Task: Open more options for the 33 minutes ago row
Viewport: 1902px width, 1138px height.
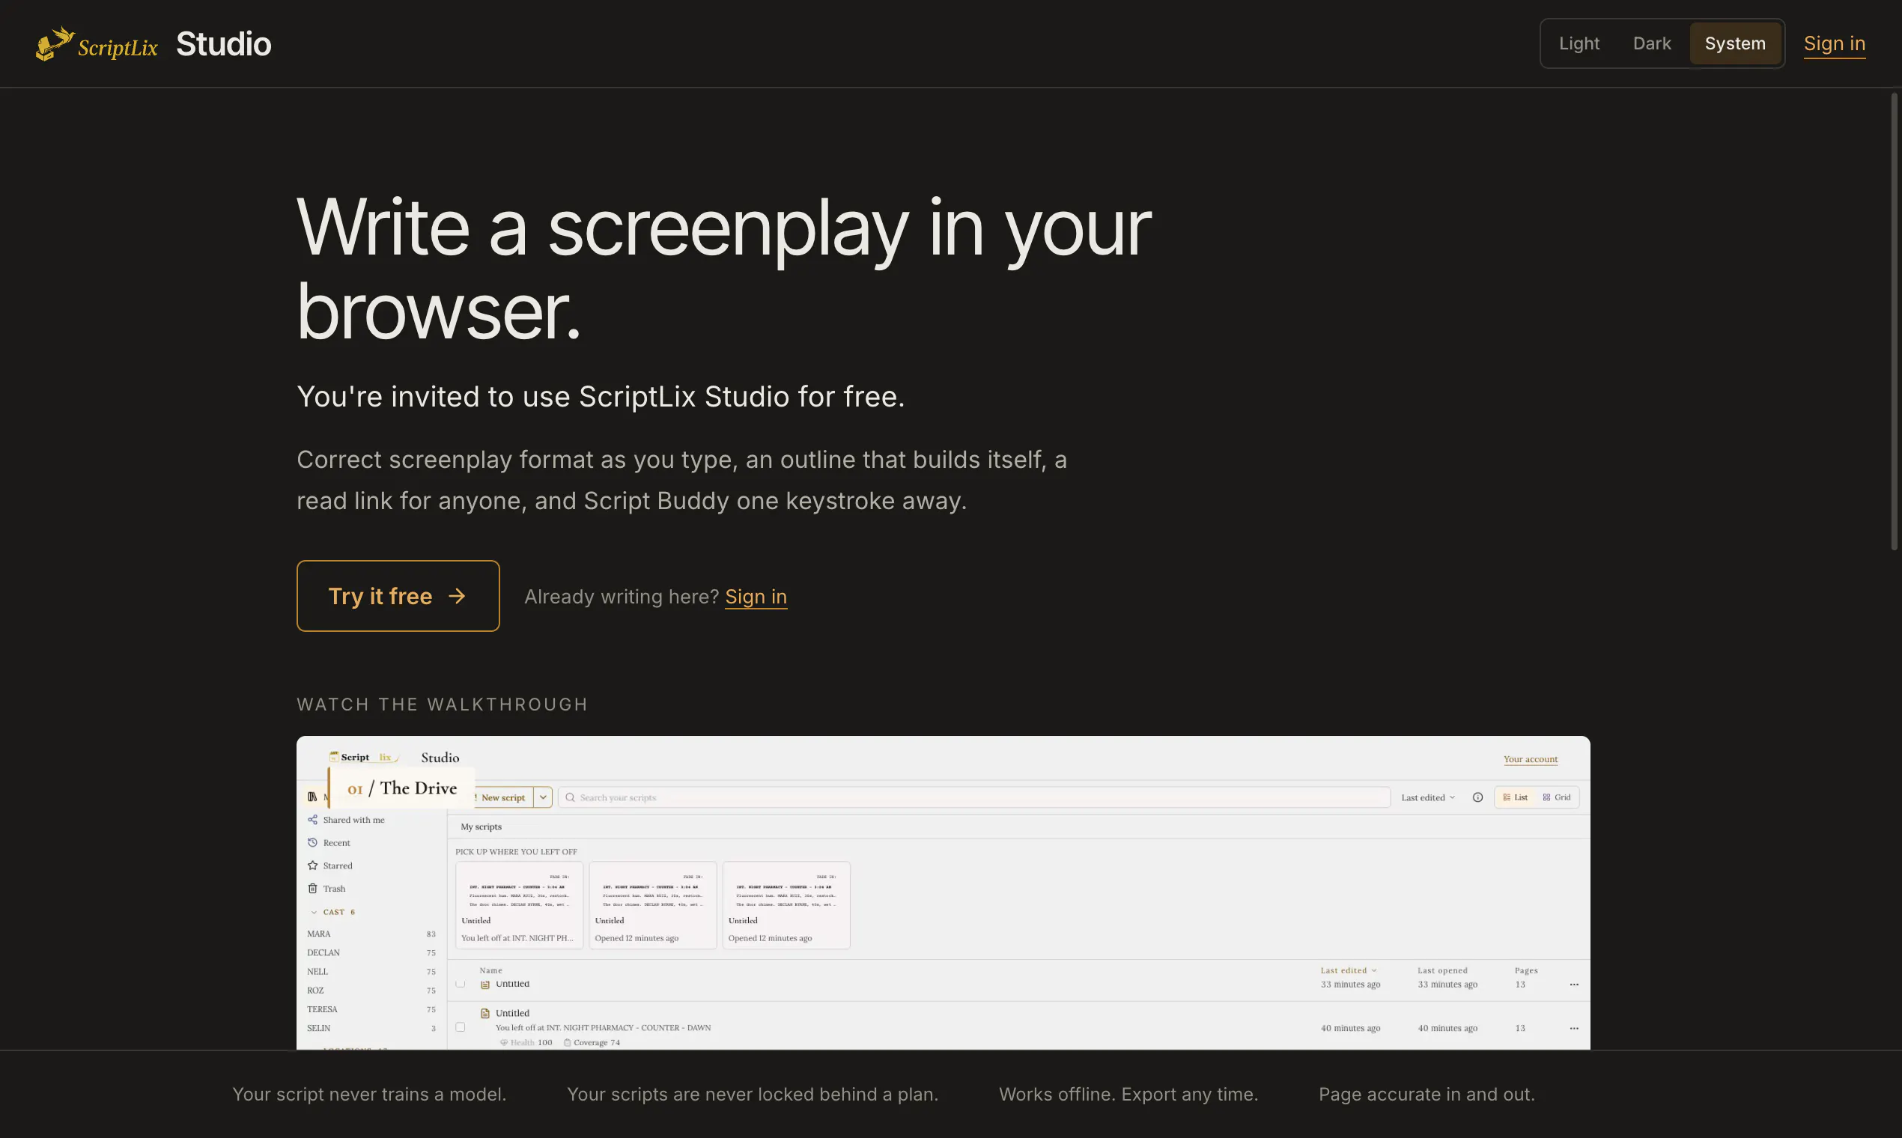Action: [1574, 985]
